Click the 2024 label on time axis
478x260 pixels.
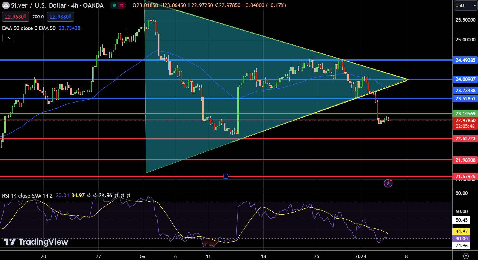(x=360, y=256)
